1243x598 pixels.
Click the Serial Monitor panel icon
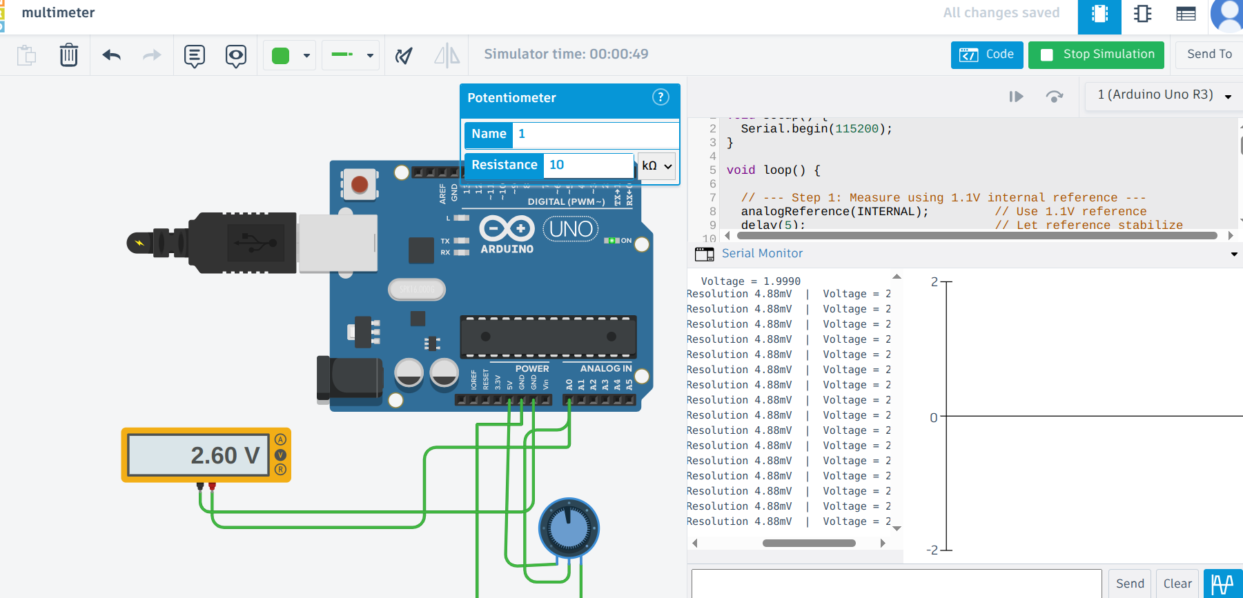click(704, 254)
